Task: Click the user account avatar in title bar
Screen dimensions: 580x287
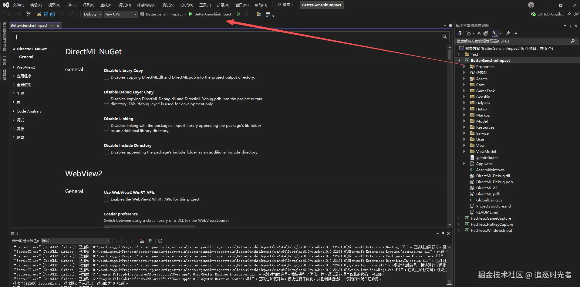Action: (531, 5)
